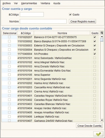Click the scrollbar up arrow

coord(102,37)
